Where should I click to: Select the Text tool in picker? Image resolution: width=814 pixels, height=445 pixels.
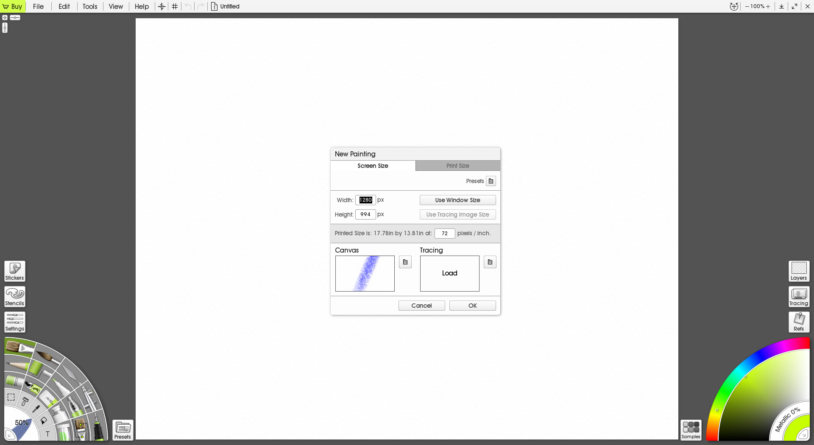pyautogui.click(x=47, y=434)
